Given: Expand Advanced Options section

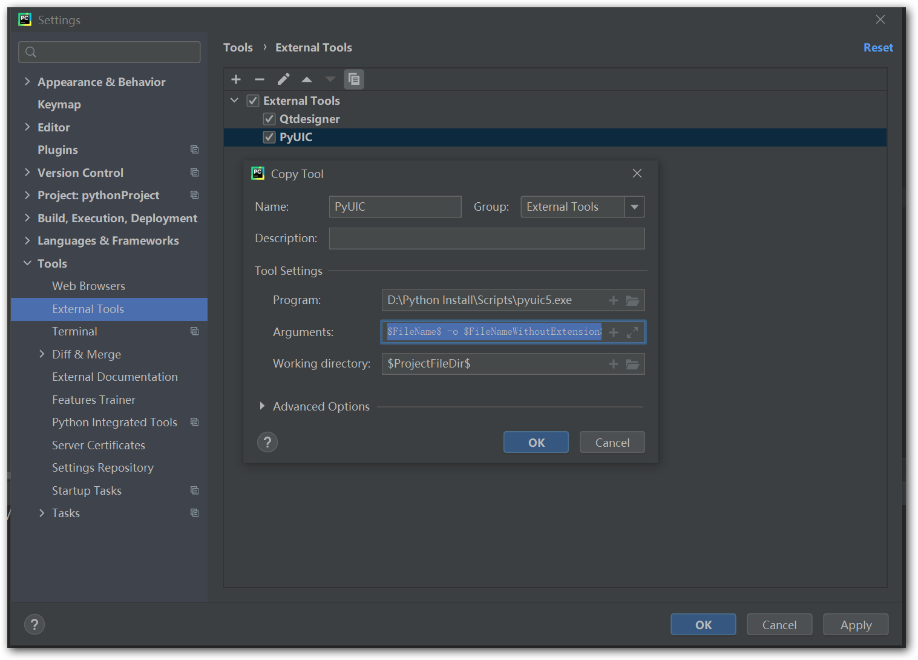Looking at the screenshot, I should [x=262, y=406].
